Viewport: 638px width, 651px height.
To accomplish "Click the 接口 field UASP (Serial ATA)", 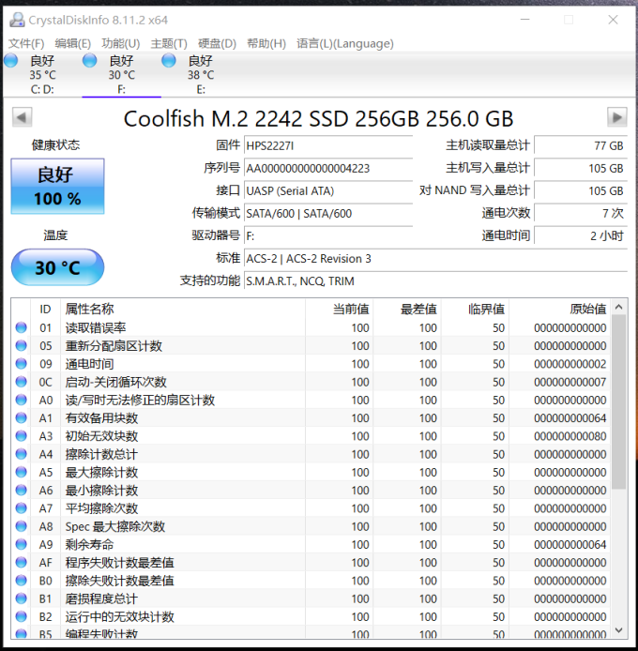I will [x=328, y=191].
